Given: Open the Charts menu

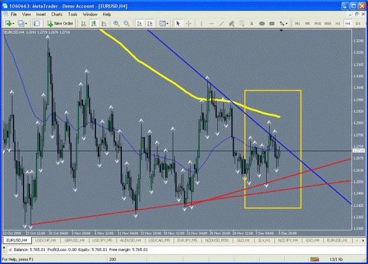Looking at the screenshot, I should click(57, 14).
